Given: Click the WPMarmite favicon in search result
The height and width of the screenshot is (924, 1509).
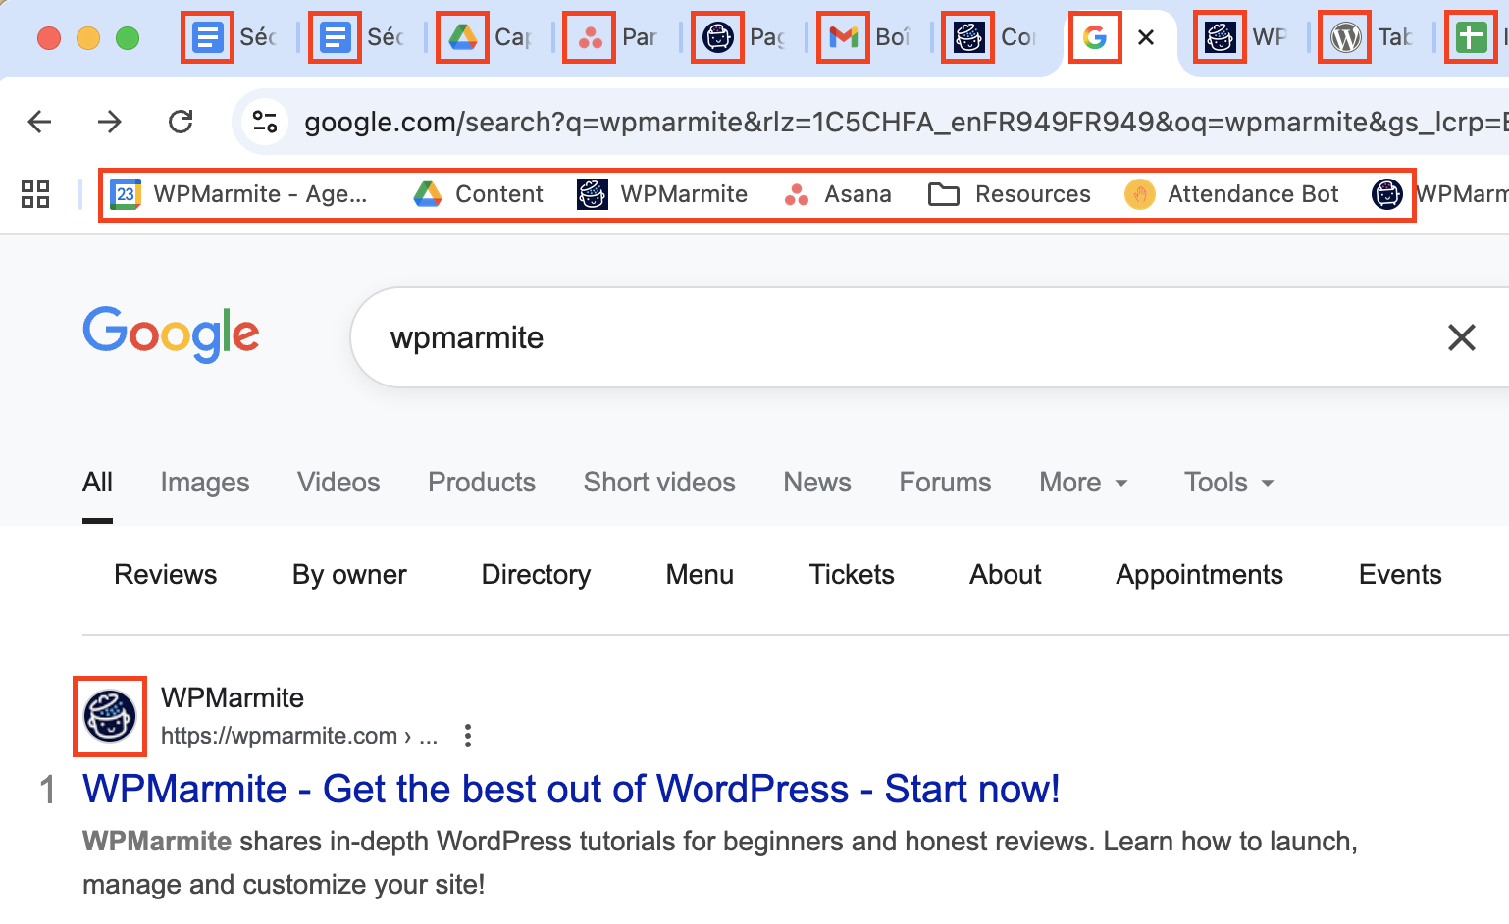Looking at the screenshot, I should point(110,716).
